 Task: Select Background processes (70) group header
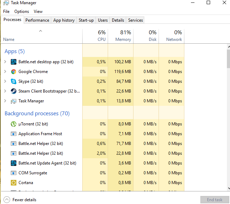[x=37, y=114]
